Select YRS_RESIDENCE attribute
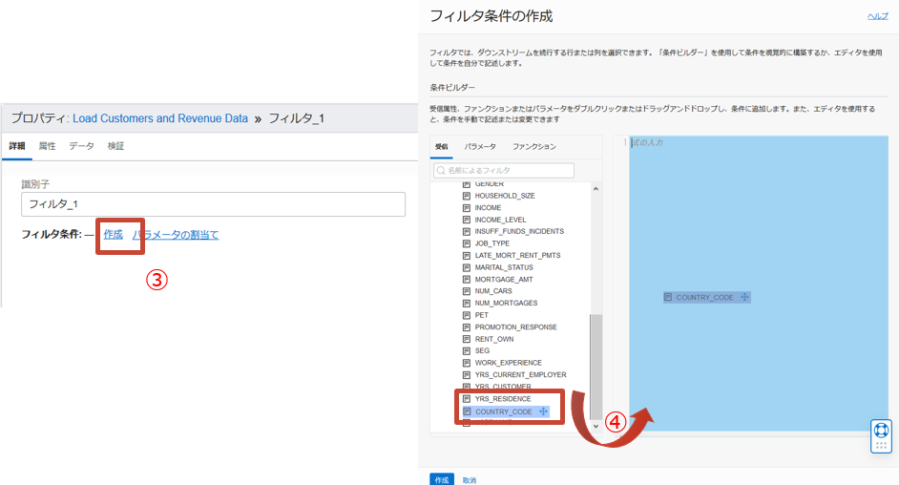 (503, 399)
